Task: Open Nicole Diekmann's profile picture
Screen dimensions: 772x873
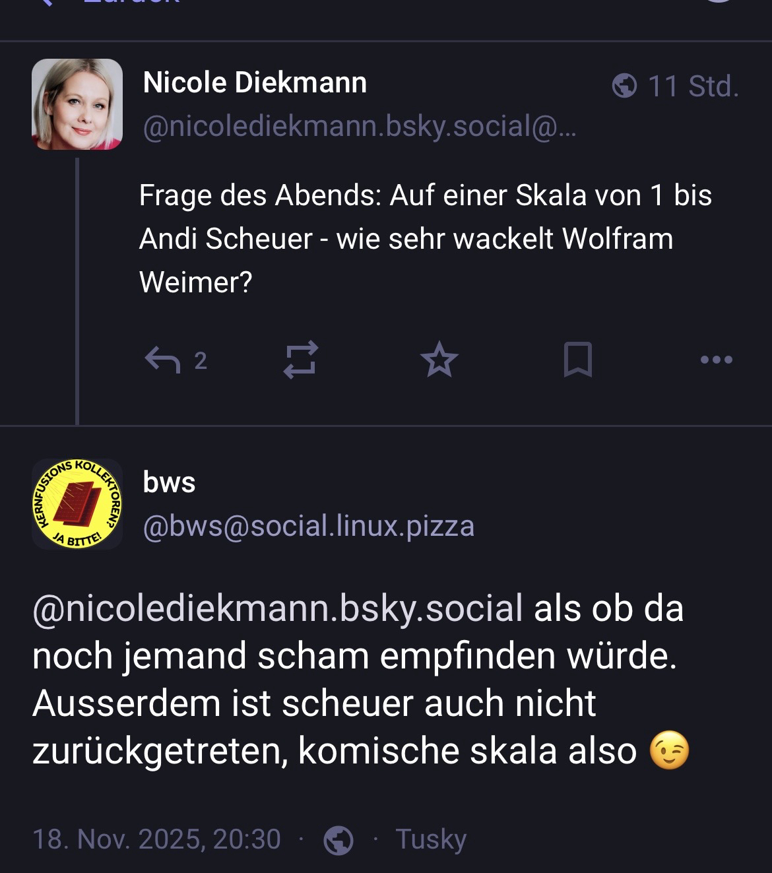Action: click(x=77, y=104)
